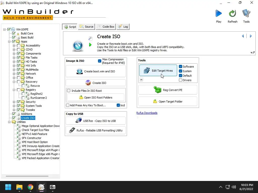Go to previous script with left arrow

[243, 36]
